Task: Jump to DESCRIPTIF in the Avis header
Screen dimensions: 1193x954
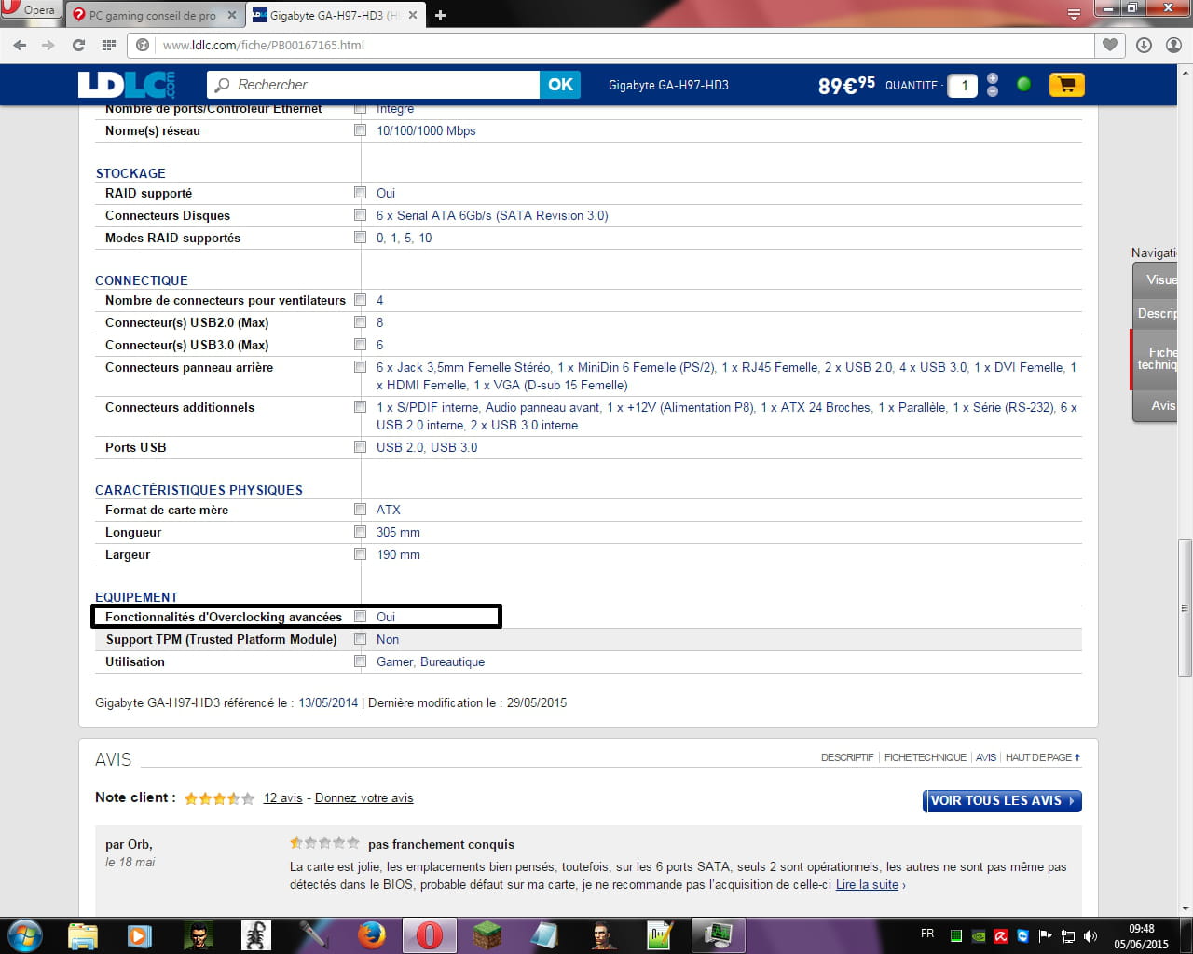Action: (x=847, y=757)
